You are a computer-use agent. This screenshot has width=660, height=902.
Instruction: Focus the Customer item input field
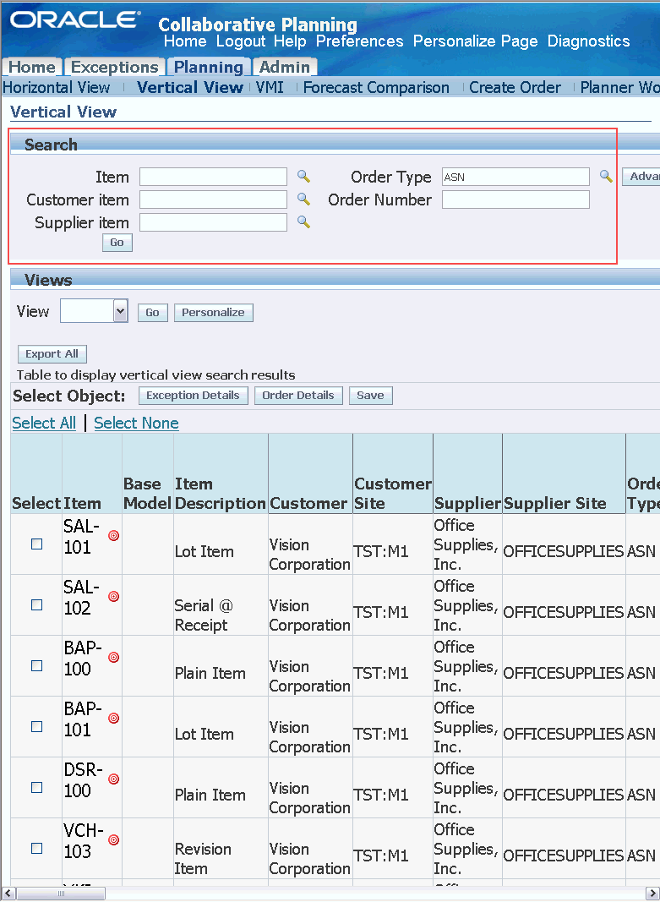tap(213, 200)
